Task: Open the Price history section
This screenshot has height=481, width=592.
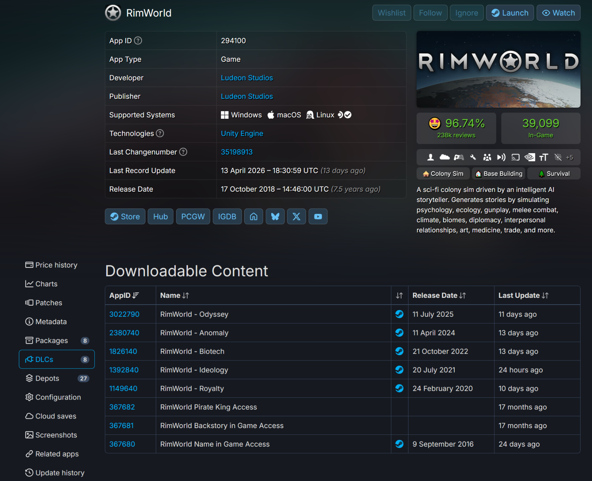Action: click(x=57, y=265)
